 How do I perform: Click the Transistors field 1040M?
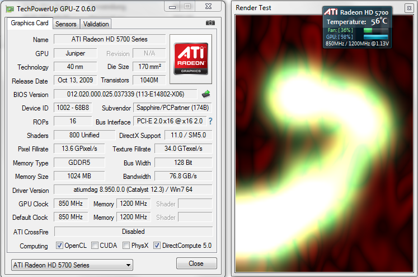[149, 80]
